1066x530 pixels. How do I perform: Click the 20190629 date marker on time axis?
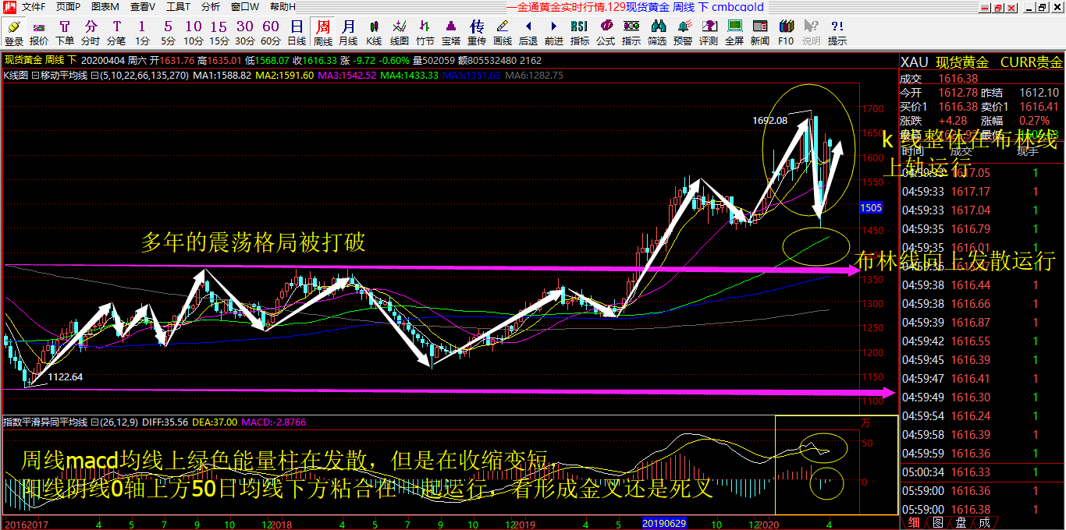click(x=664, y=524)
